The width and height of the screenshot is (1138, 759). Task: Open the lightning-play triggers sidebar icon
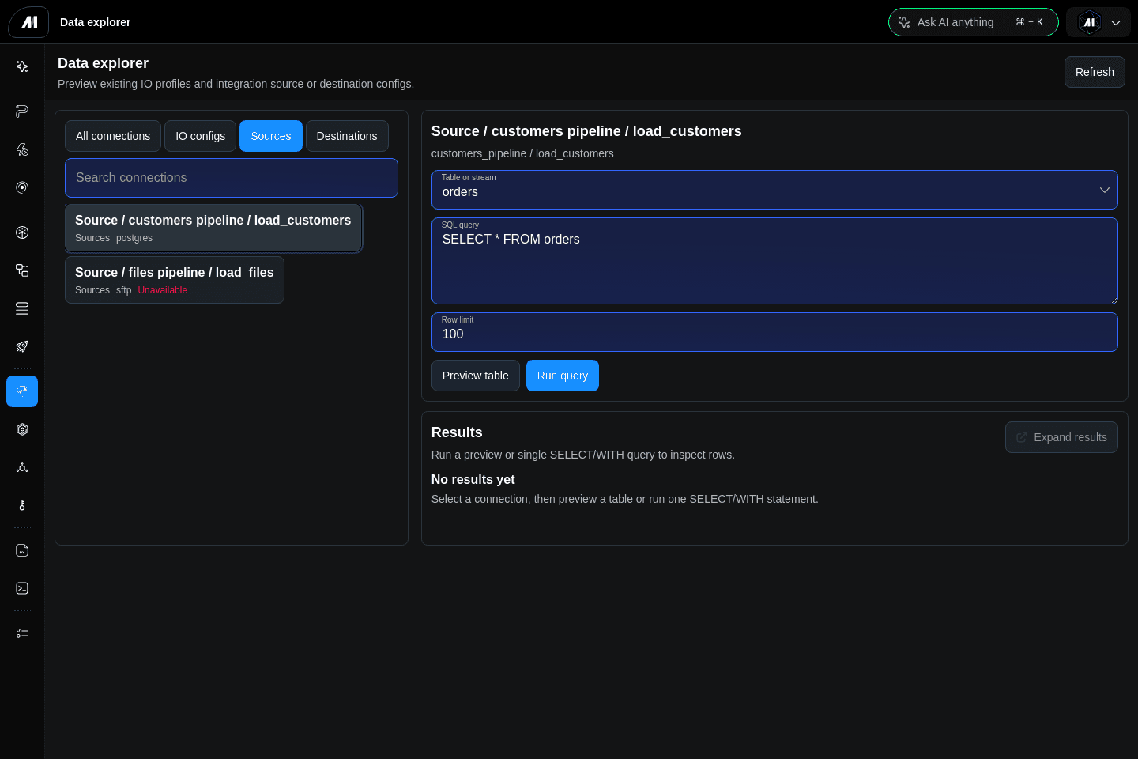[x=22, y=149]
